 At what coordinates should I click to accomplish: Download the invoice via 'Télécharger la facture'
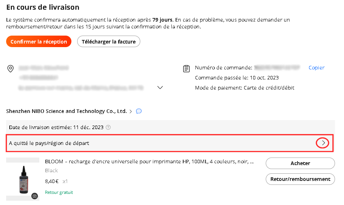click(109, 42)
